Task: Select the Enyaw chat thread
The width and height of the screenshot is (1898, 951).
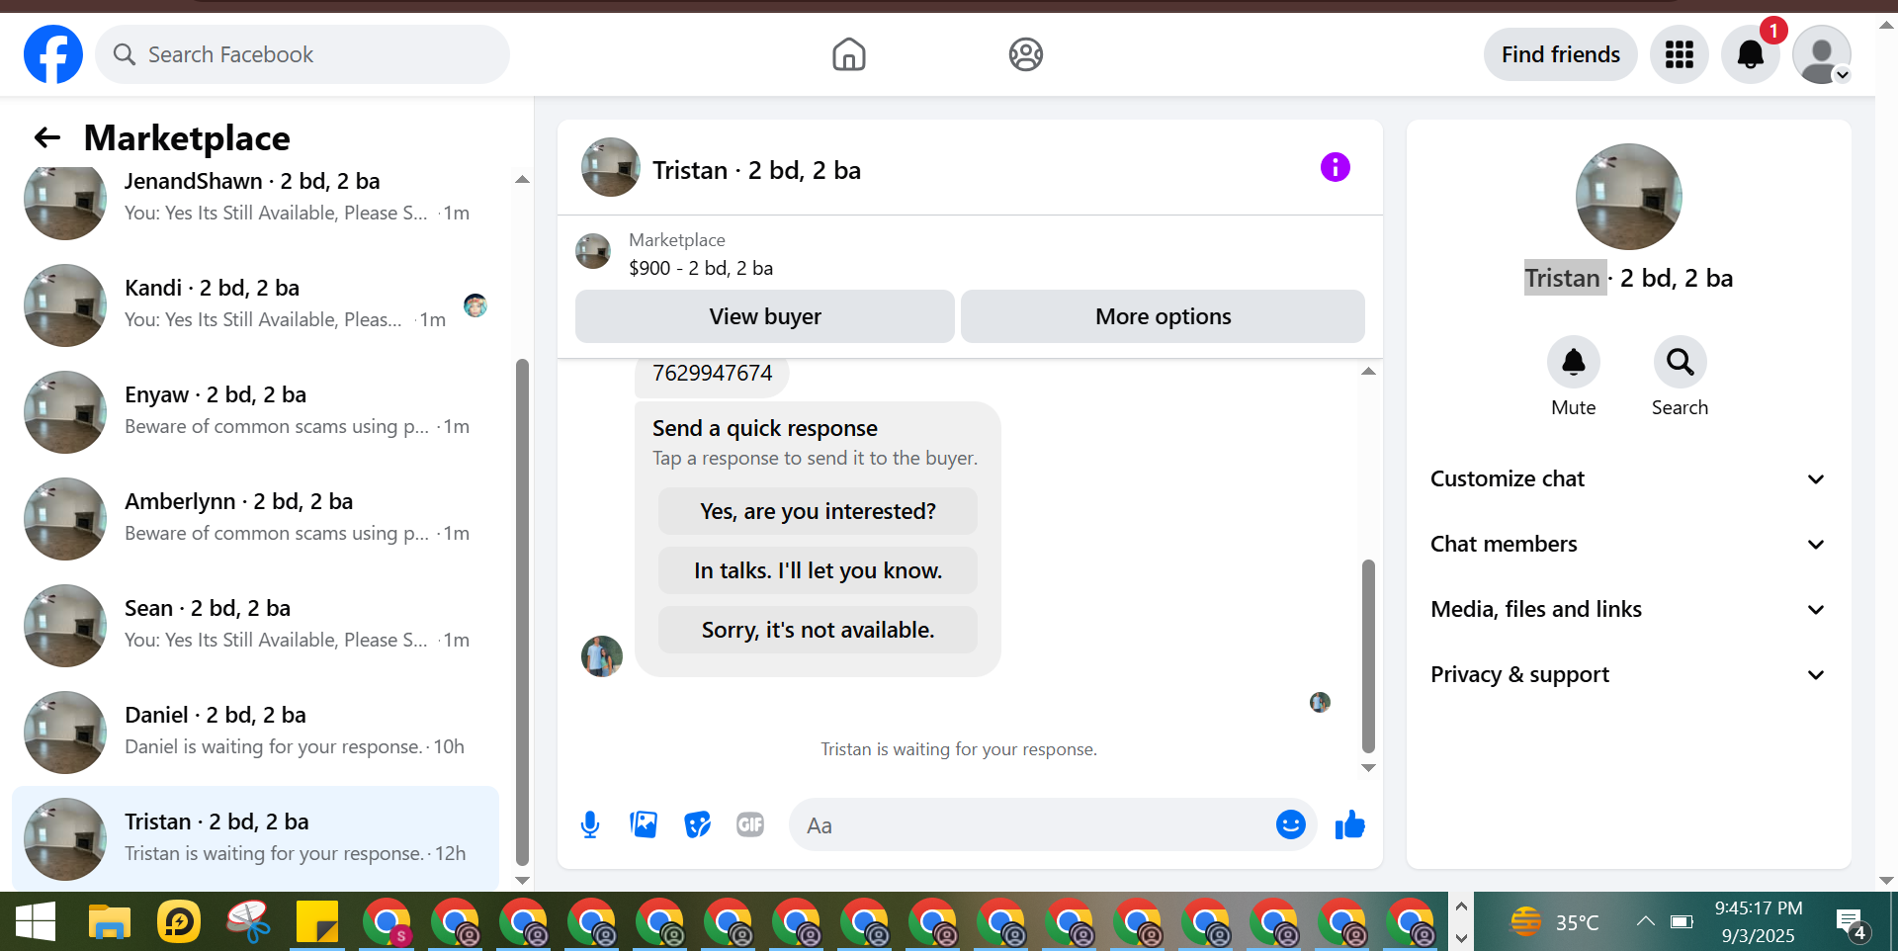Action: point(255,411)
